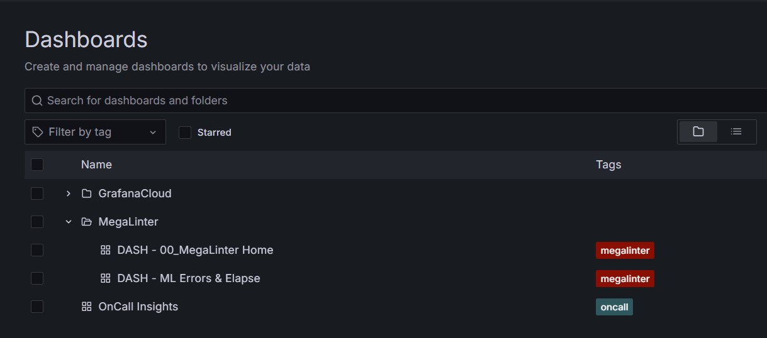Click dashboard icon beside OnCall Insights
767x338 pixels.
point(87,307)
